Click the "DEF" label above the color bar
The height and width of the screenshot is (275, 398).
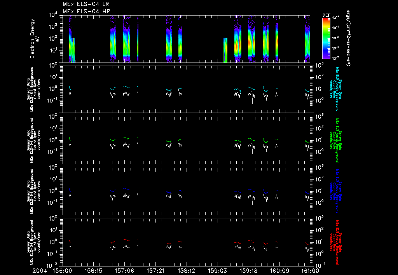tap(326, 15)
